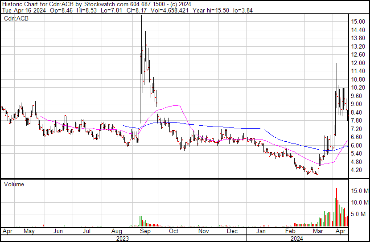Click the 'Op=8.46' opening price value

coord(61,10)
